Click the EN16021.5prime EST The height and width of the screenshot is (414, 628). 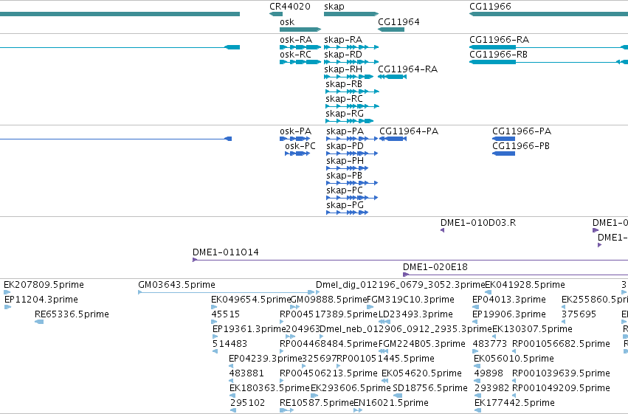pos(358,410)
